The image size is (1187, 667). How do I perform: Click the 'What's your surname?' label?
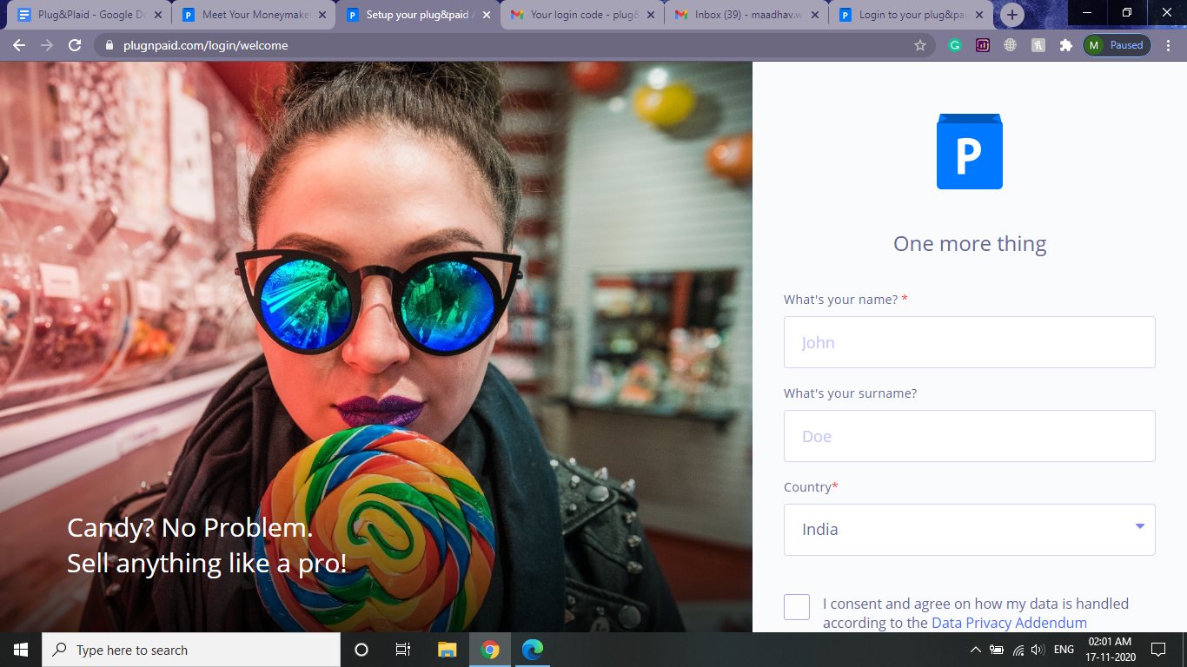coord(850,393)
